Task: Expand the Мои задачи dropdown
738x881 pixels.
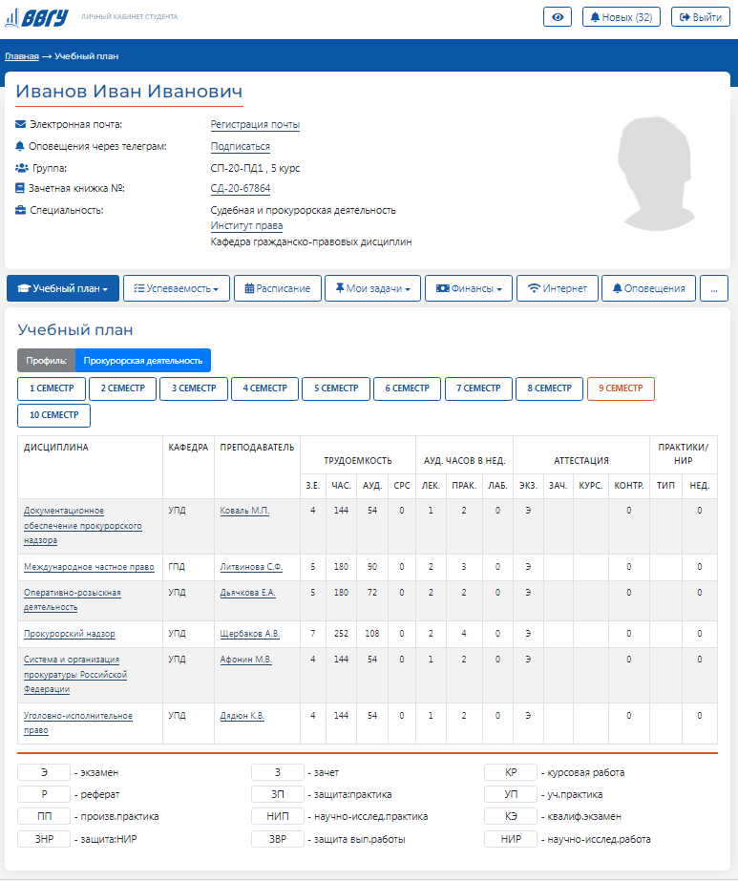Action: pos(372,288)
